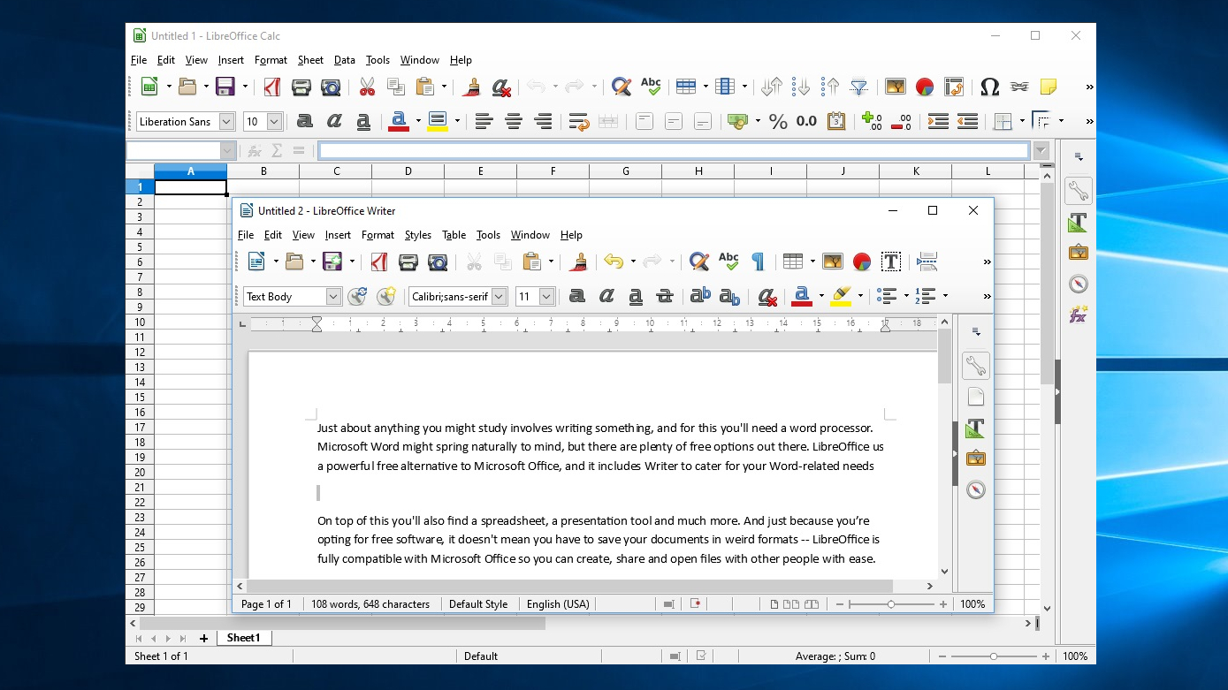Click the Writer zoom slider handle
The height and width of the screenshot is (690, 1228).
[891, 604]
